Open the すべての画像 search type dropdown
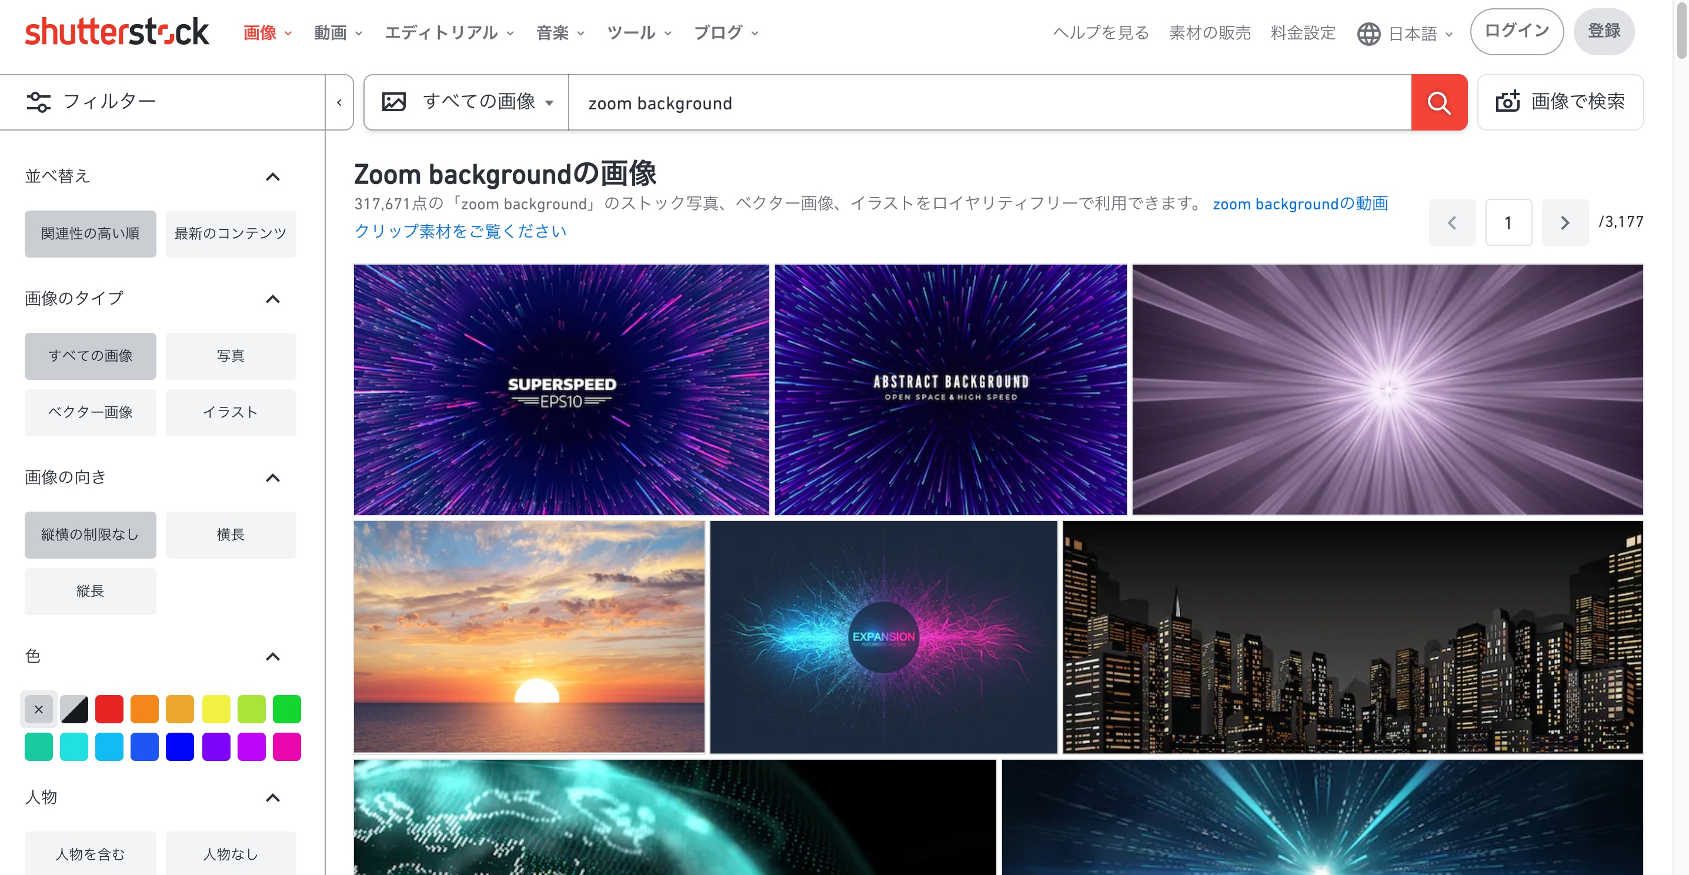 point(467,102)
